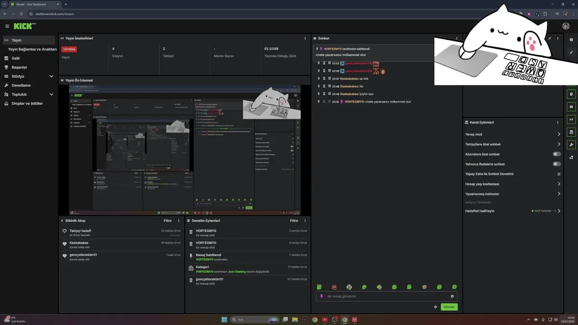Open Filtre in Etkinlik Akışı panel
The width and height of the screenshot is (578, 325).
click(168, 221)
